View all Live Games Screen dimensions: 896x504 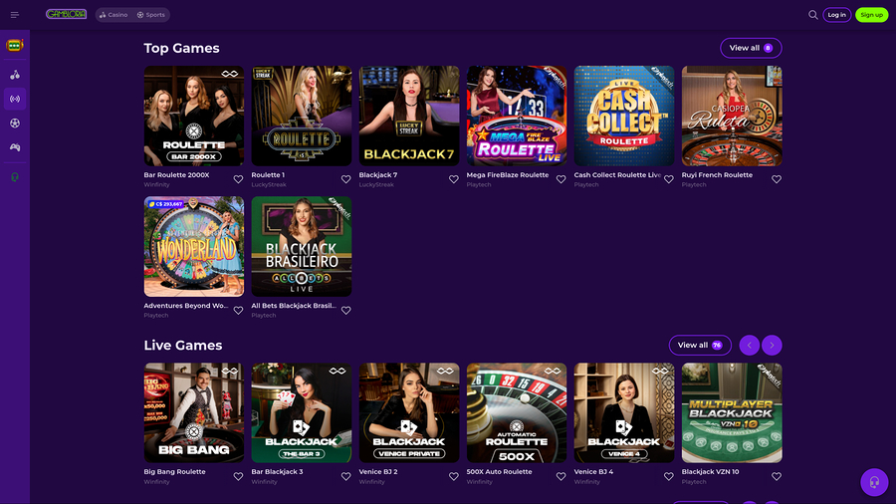pos(700,346)
